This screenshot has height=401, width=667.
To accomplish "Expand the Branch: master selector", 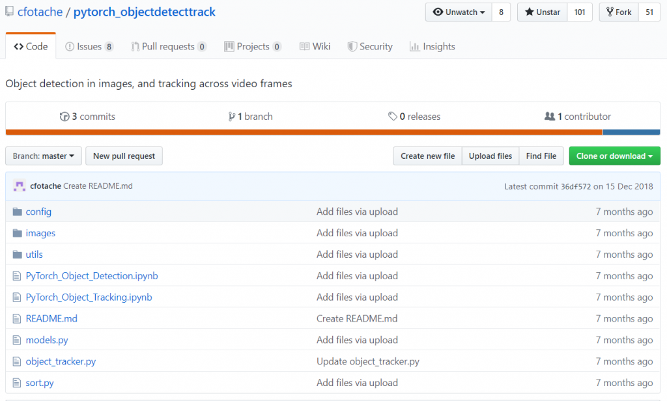I will (44, 156).
